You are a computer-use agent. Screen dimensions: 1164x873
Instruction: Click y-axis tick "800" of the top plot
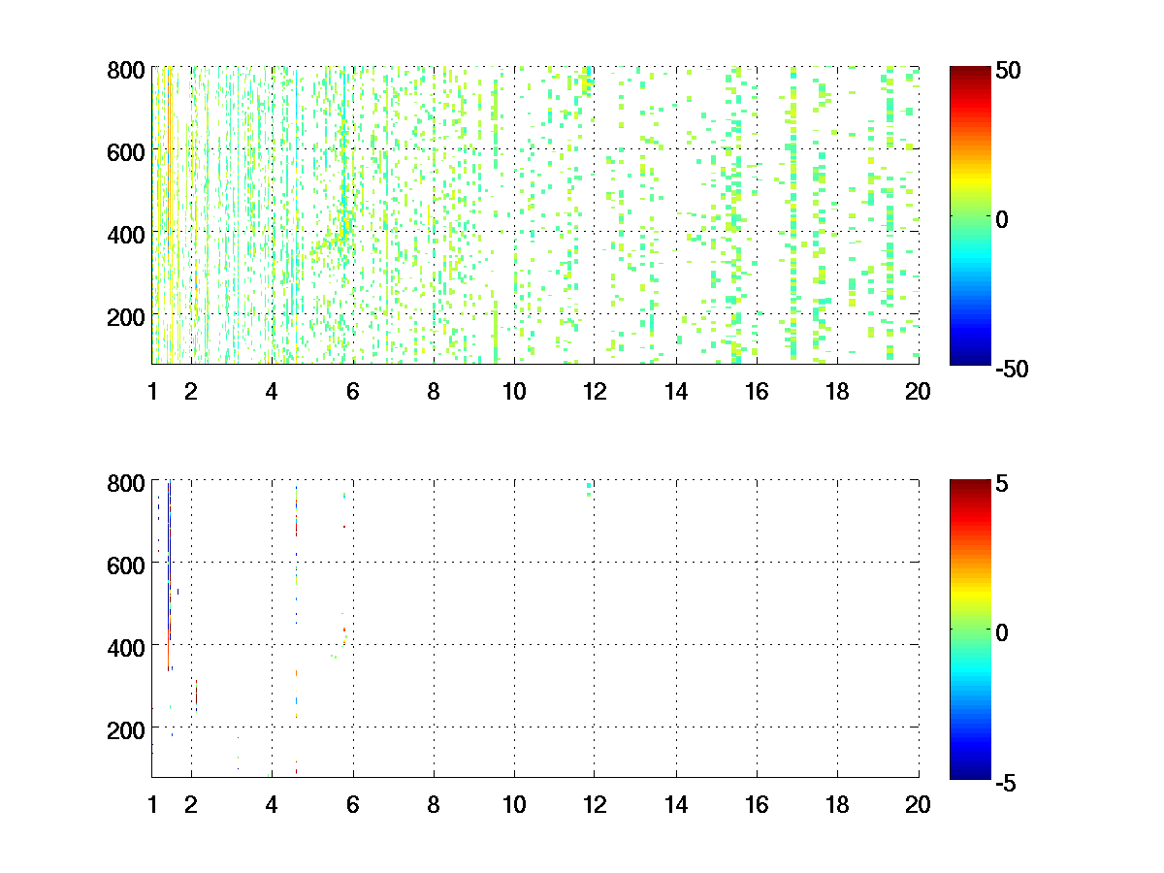(126, 70)
